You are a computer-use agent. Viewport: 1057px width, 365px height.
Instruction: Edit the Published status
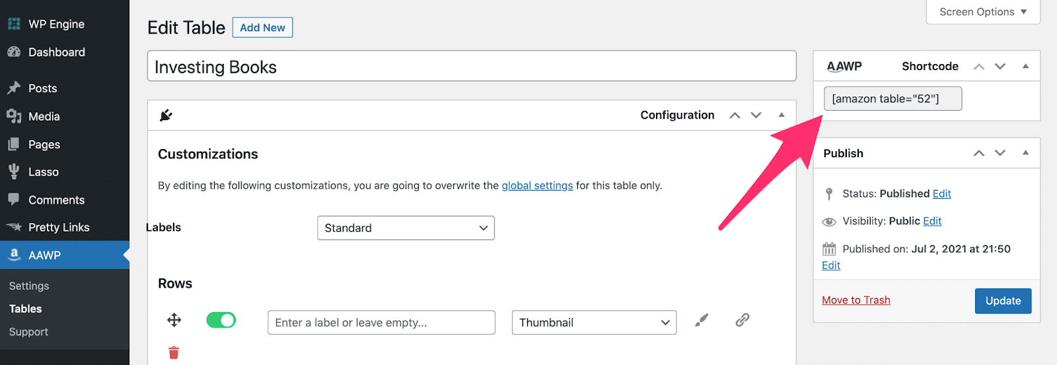(942, 193)
